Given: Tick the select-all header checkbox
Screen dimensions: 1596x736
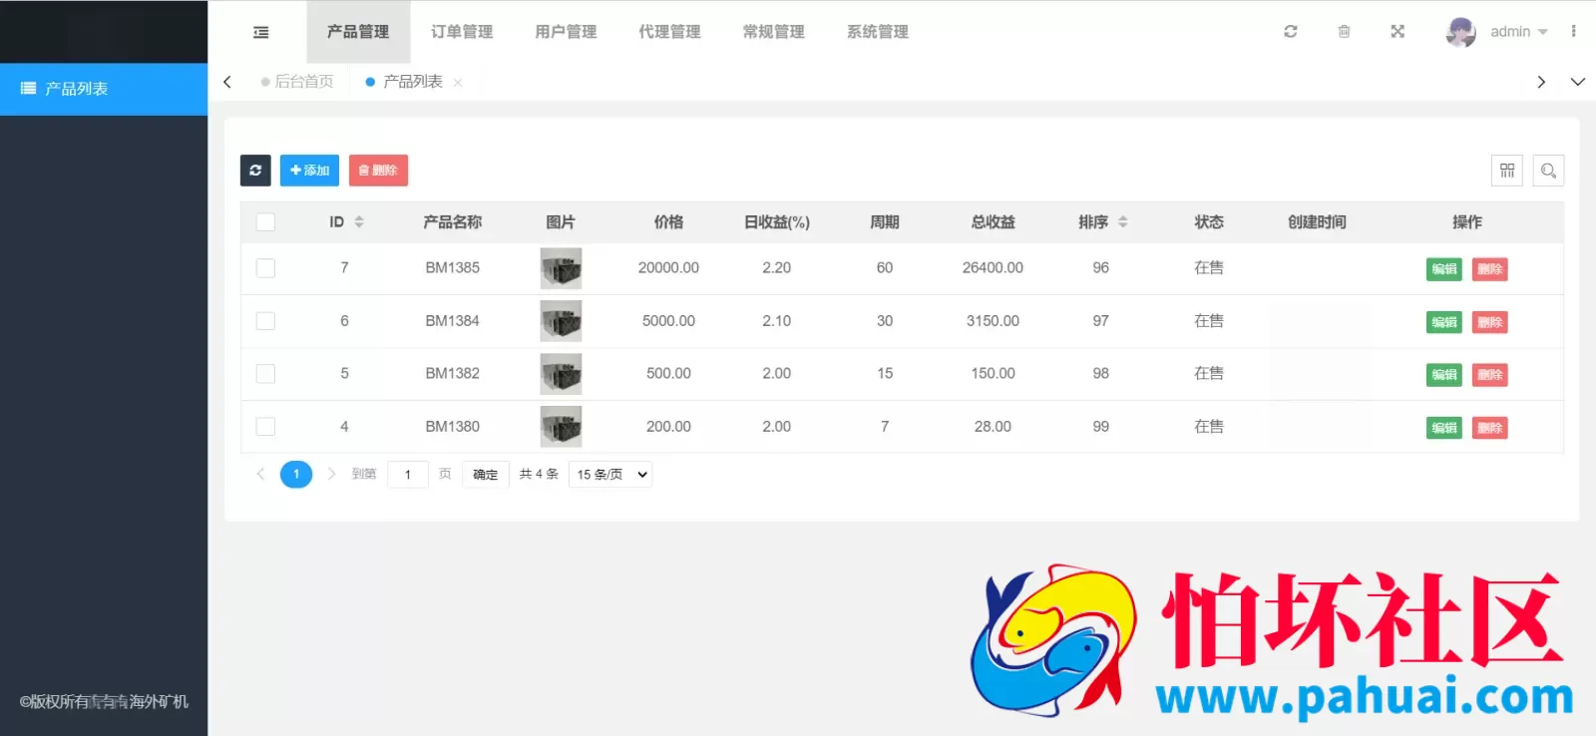Looking at the screenshot, I should [x=265, y=222].
